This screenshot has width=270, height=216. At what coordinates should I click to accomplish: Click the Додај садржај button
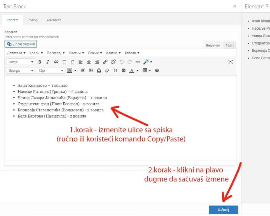point(21,44)
